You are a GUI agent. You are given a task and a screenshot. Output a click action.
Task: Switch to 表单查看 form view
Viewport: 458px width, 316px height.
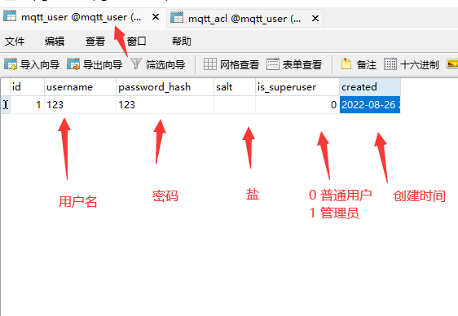point(294,64)
